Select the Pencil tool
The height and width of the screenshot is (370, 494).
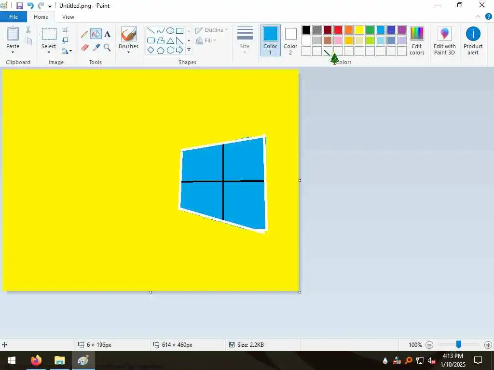click(x=84, y=34)
